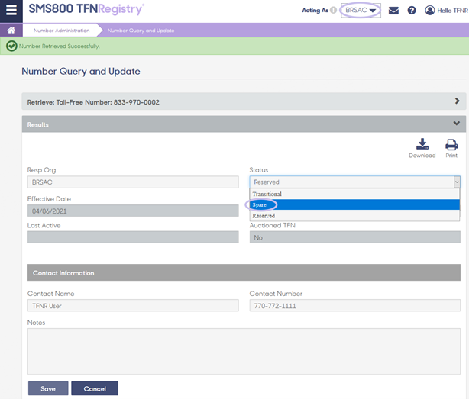Select Spare status option
The width and height of the screenshot is (469, 399).
(354, 205)
